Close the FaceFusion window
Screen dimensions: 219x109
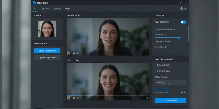click(x=186, y=3)
